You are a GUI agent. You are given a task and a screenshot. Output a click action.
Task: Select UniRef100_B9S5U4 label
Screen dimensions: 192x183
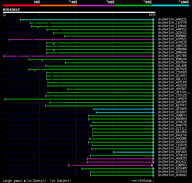[172, 63]
